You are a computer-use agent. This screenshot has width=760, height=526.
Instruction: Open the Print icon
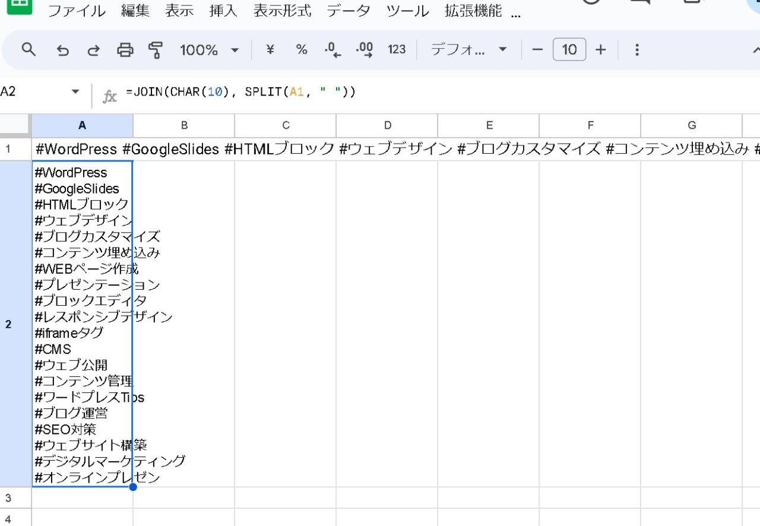(125, 50)
